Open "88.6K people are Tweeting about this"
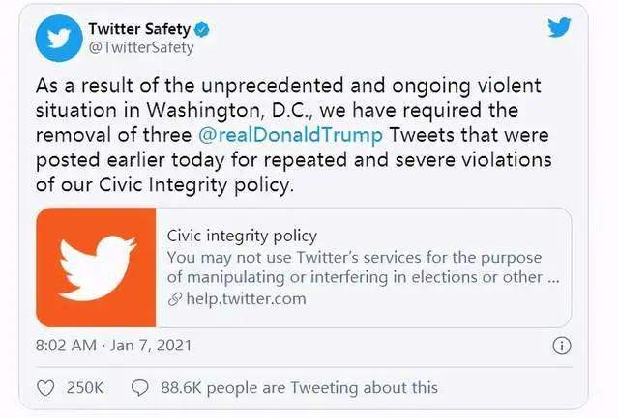 (x=298, y=387)
